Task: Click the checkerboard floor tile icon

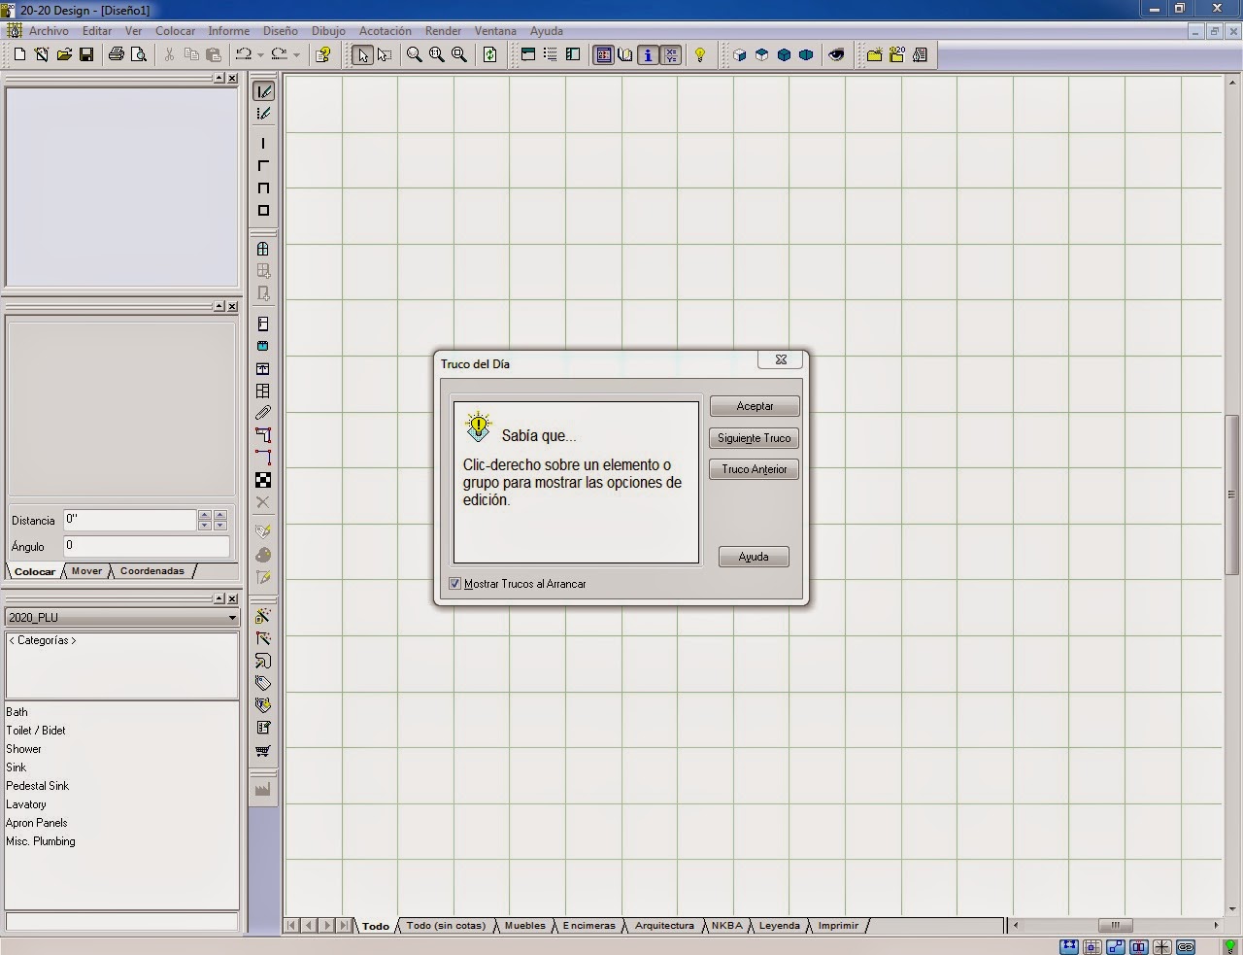Action: [x=263, y=480]
